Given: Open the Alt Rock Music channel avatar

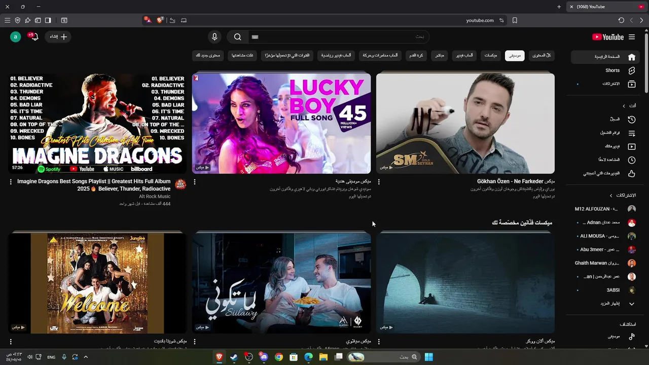Looking at the screenshot, I should coord(181,185).
